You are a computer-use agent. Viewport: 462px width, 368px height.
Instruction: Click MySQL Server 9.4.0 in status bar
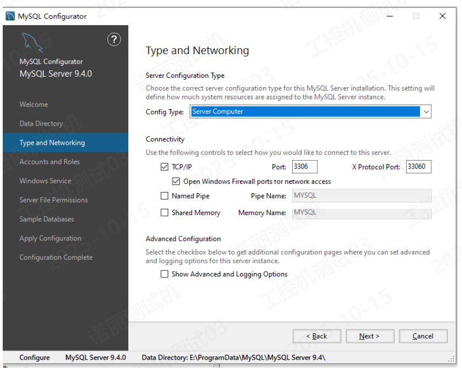[95, 358]
